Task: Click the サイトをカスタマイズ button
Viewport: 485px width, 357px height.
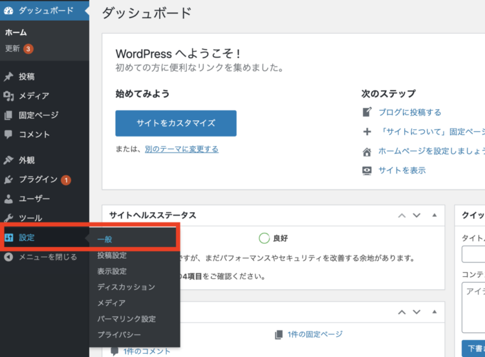Action: [x=176, y=123]
